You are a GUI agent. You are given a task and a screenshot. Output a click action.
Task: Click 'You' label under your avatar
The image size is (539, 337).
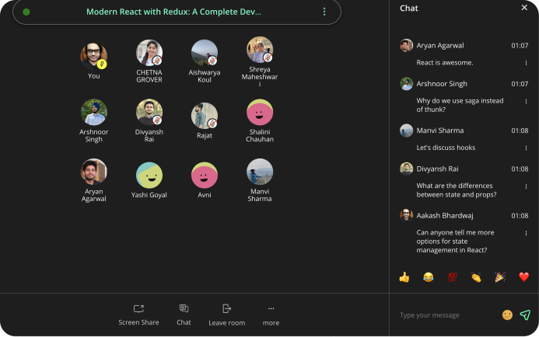tap(94, 76)
